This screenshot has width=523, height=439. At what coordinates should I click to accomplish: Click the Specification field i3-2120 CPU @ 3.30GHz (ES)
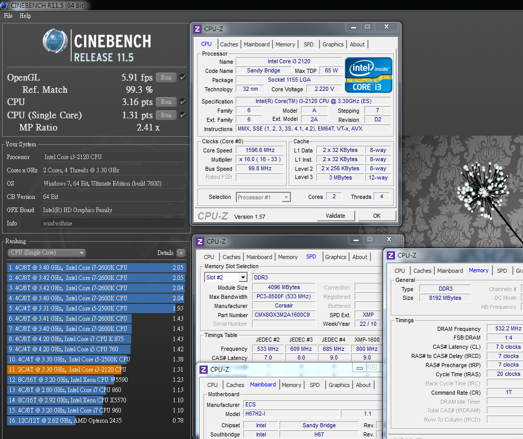pyautogui.click(x=313, y=101)
